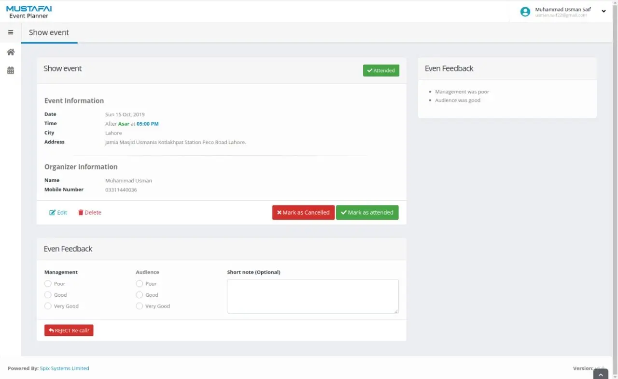Screen dimensions: 618x379
Task: Click the Delete trash icon
Action: point(81,213)
